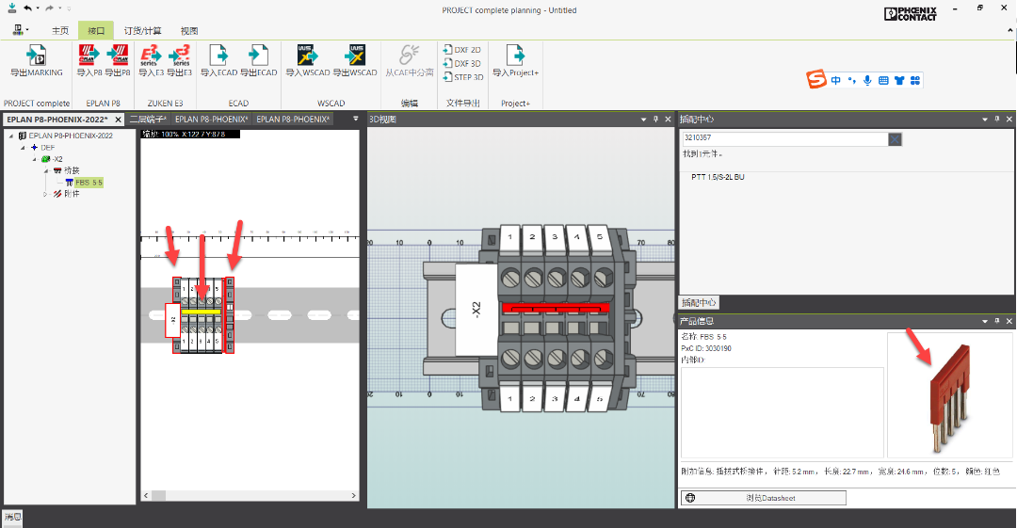Switch to the 主页 ribbon tab
This screenshot has height=528, width=1017.
[x=60, y=30]
